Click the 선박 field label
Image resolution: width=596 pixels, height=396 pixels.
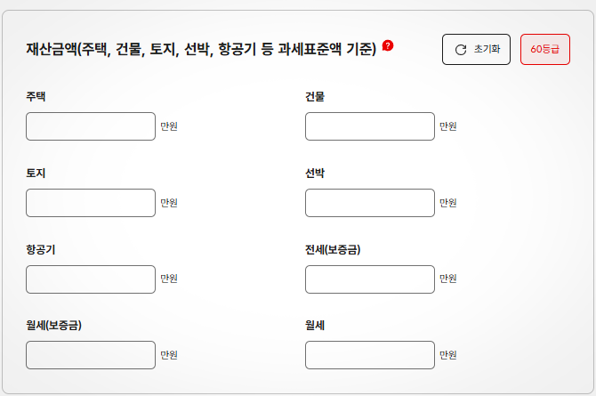coord(315,173)
